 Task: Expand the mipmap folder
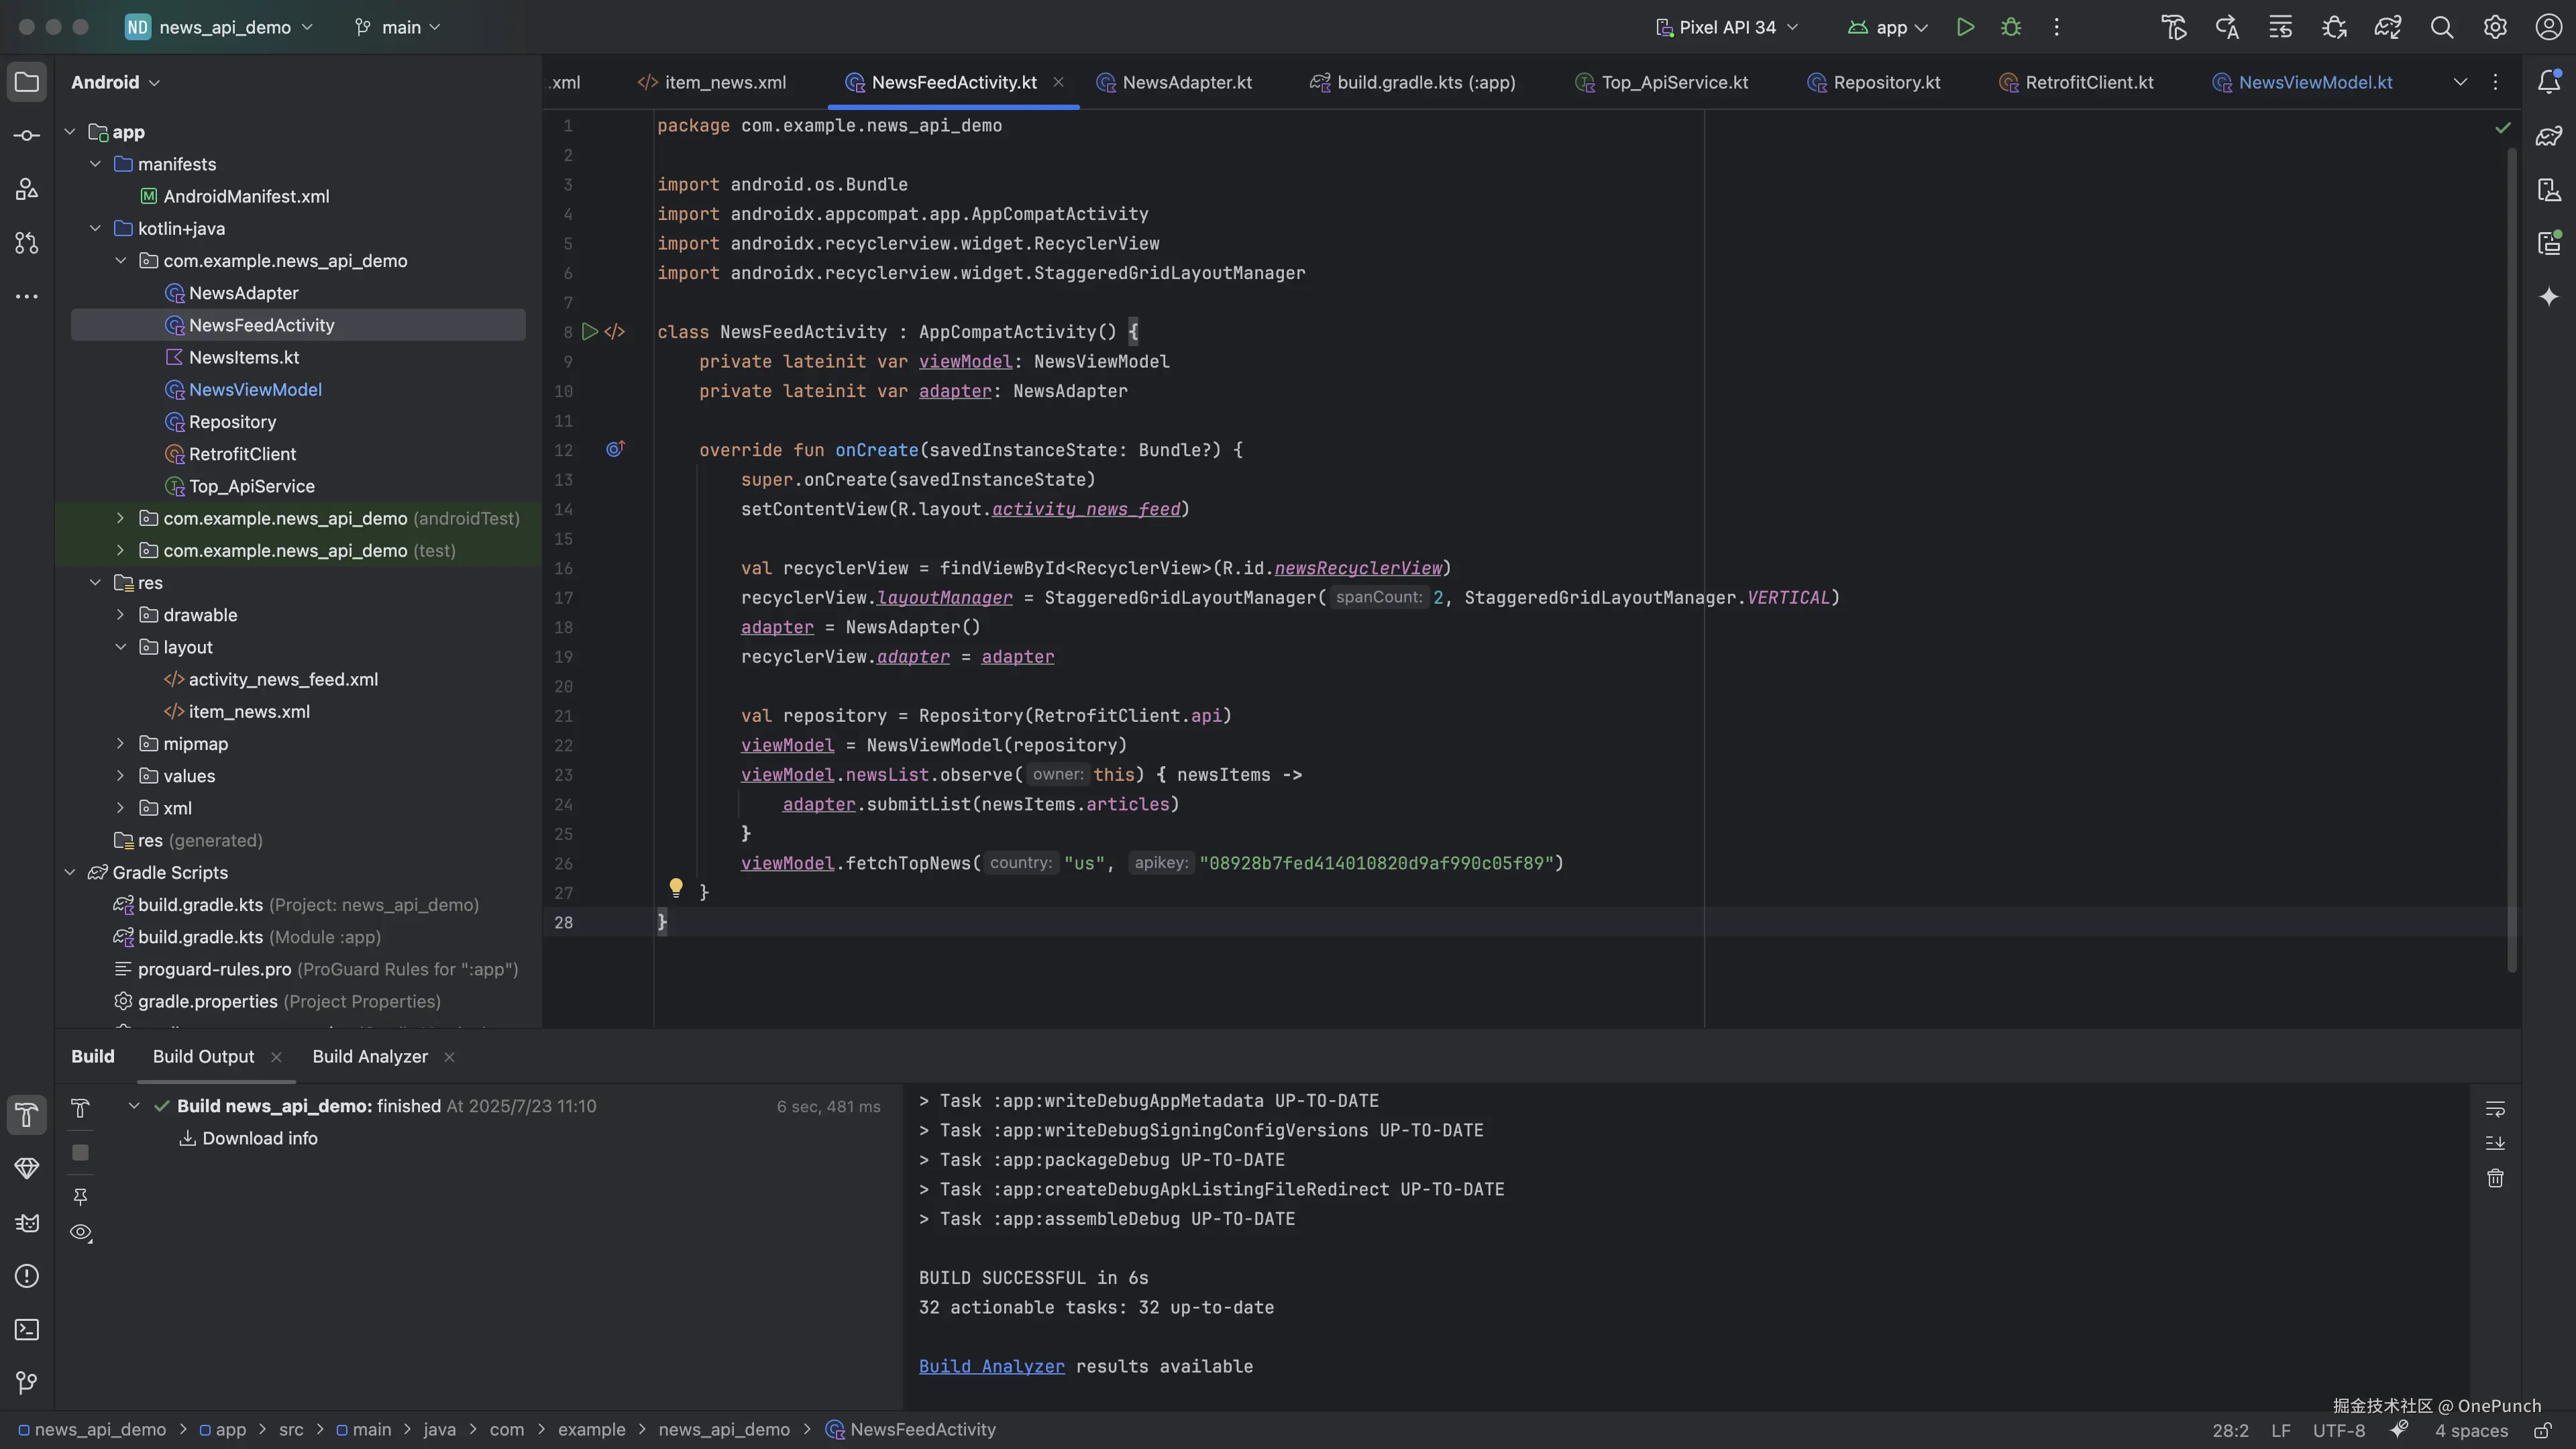coord(120,744)
